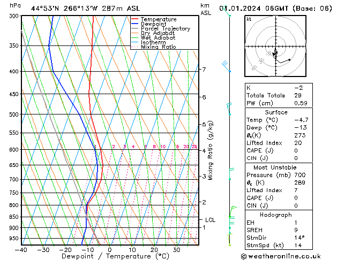Click the 'Pressure (mb)' value '700'
This screenshot has height=260, width=337.
point(300,175)
